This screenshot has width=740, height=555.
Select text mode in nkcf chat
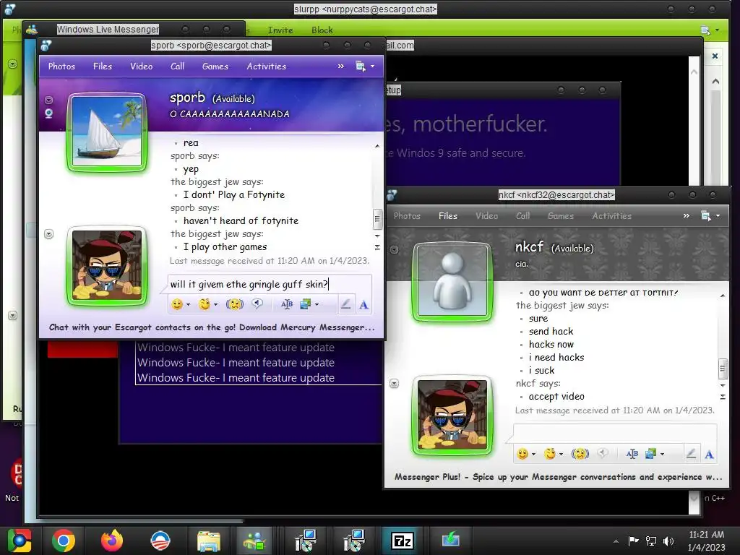point(709,454)
